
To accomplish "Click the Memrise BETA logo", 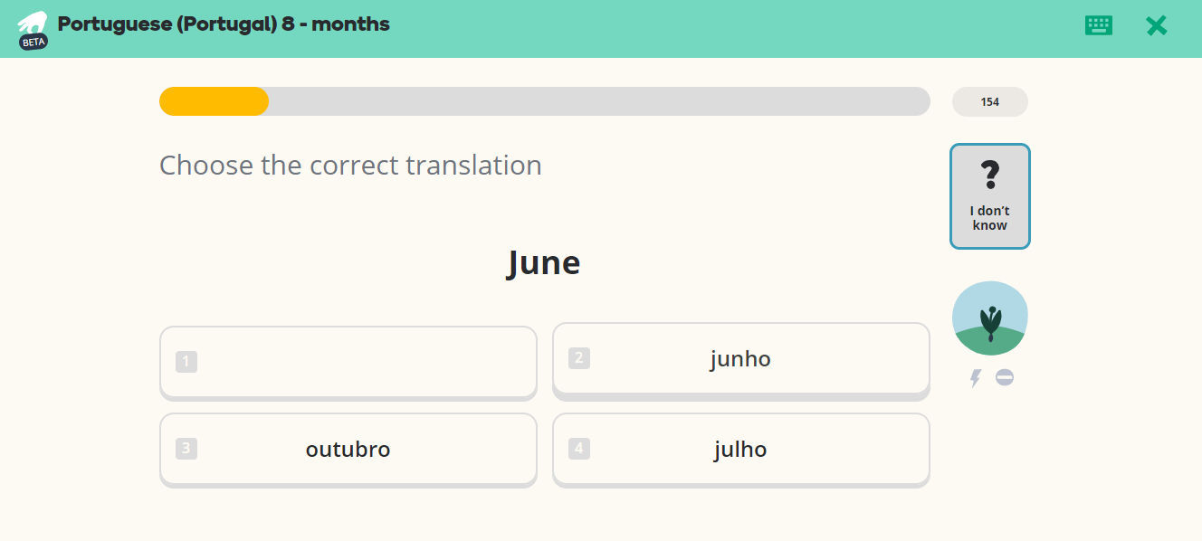I will [x=33, y=30].
